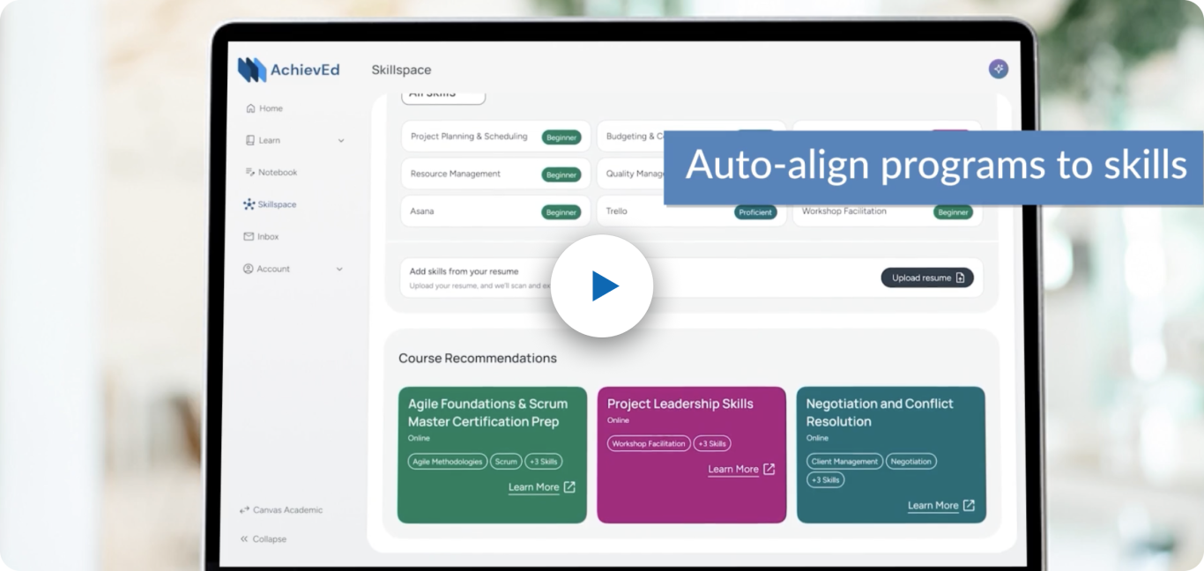1204x571 pixels.
Task: Click the sparkle icon at top right
Action: point(998,68)
